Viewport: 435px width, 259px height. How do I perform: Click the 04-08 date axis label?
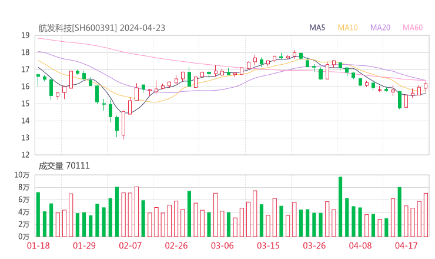(360, 245)
